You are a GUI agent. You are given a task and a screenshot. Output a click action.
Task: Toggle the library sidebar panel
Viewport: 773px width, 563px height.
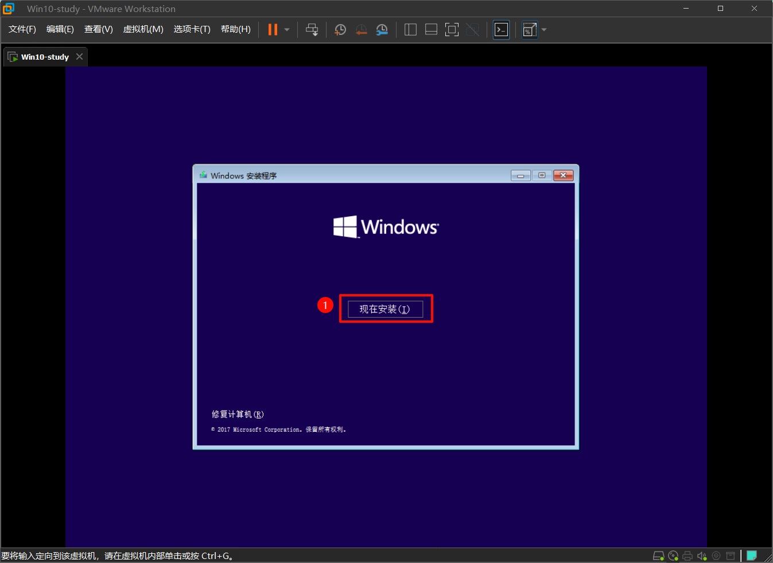point(410,30)
